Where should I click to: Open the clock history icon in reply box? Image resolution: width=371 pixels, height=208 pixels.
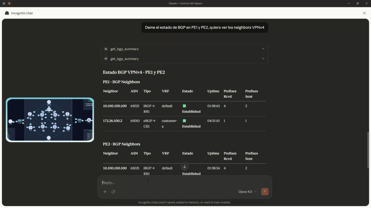click(x=113, y=192)
